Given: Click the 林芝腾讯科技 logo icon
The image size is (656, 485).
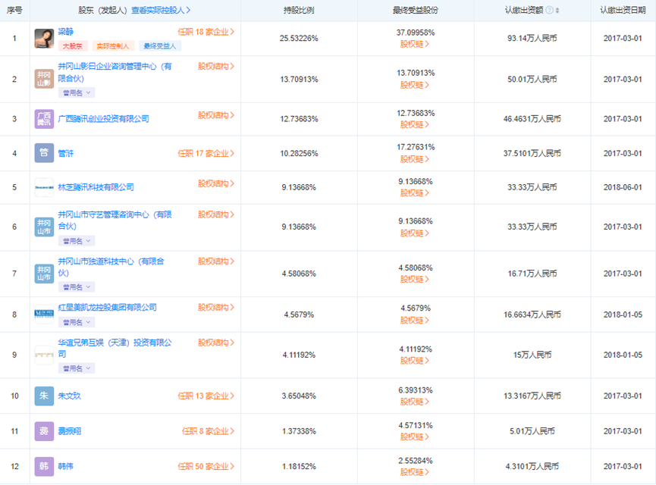Looking at the screenshot, I should 44,187.
